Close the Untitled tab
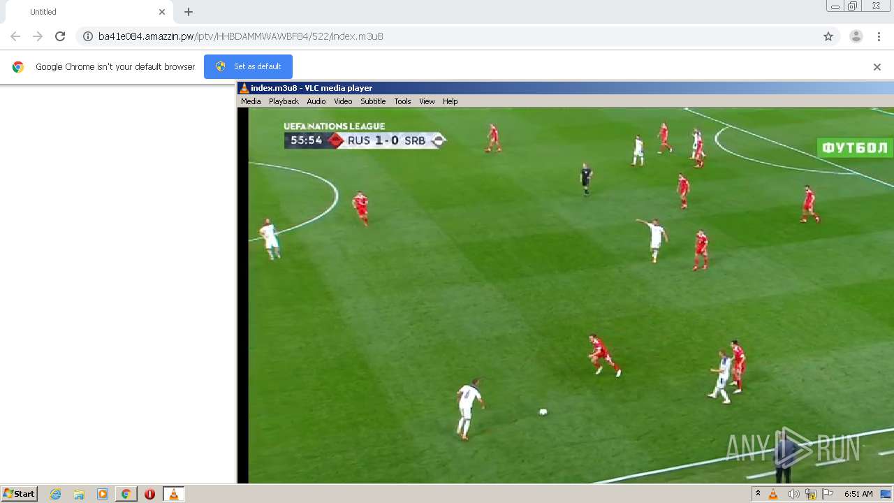 (x=162, y=12)
